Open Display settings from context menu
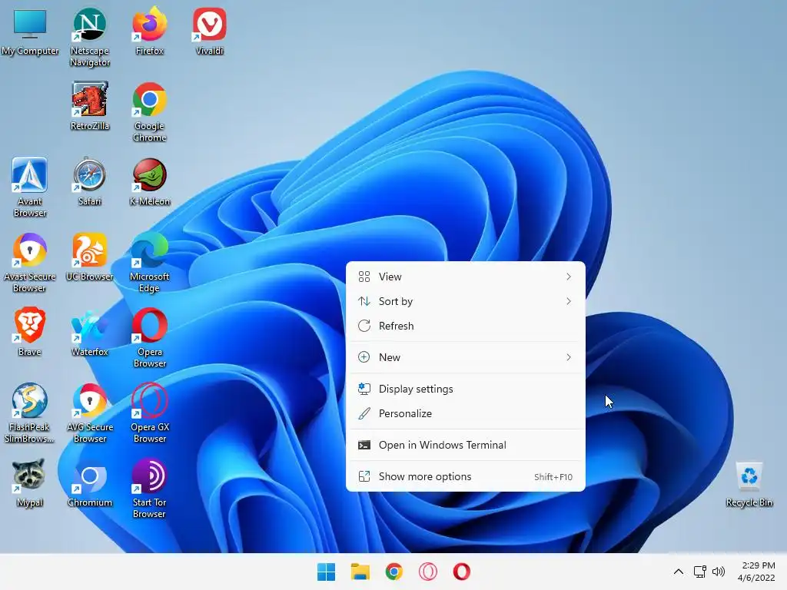Screen dimensions: 787x590 pos(465,389)
